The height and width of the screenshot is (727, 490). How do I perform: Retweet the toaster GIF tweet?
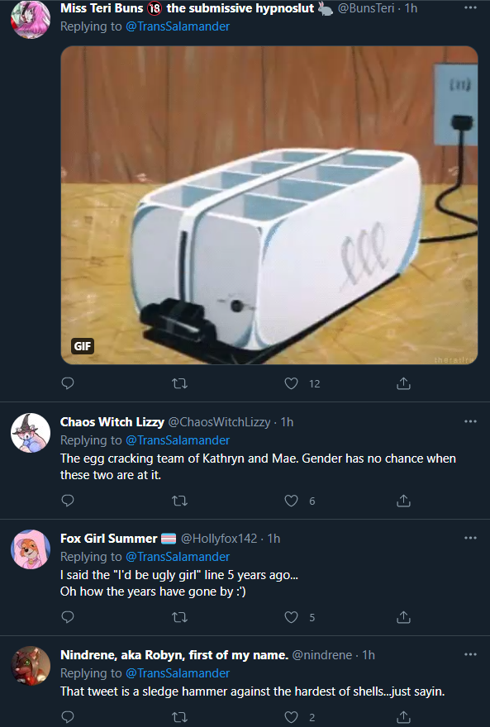(179, 383)
